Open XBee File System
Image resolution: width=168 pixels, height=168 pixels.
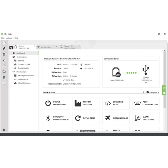(24, 83)
